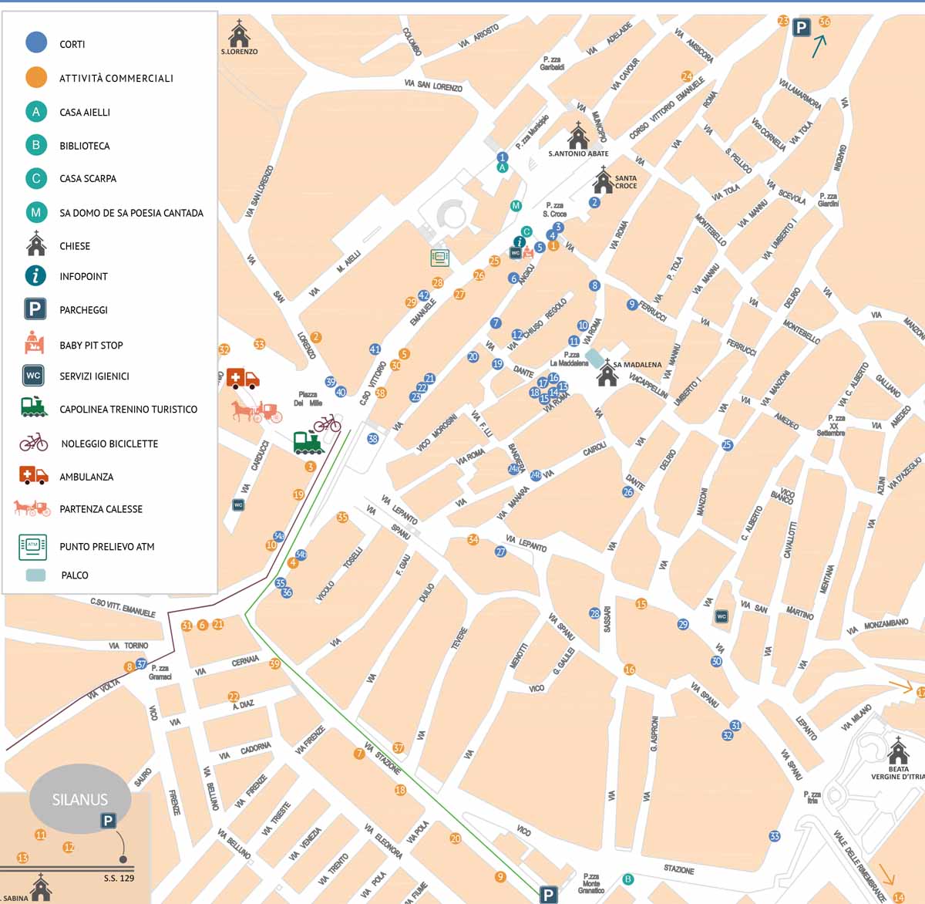925x904 pixels.
Task: Click the S.Lorenzo church icon
Action: tap(239, 33)
